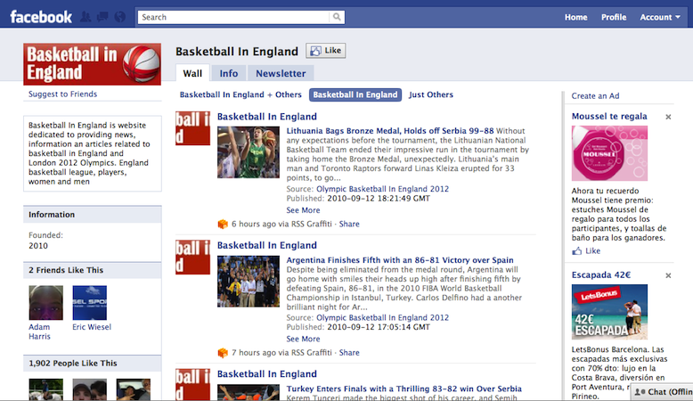
Task: Go to Home in top navigation
Action: [576, 17]
